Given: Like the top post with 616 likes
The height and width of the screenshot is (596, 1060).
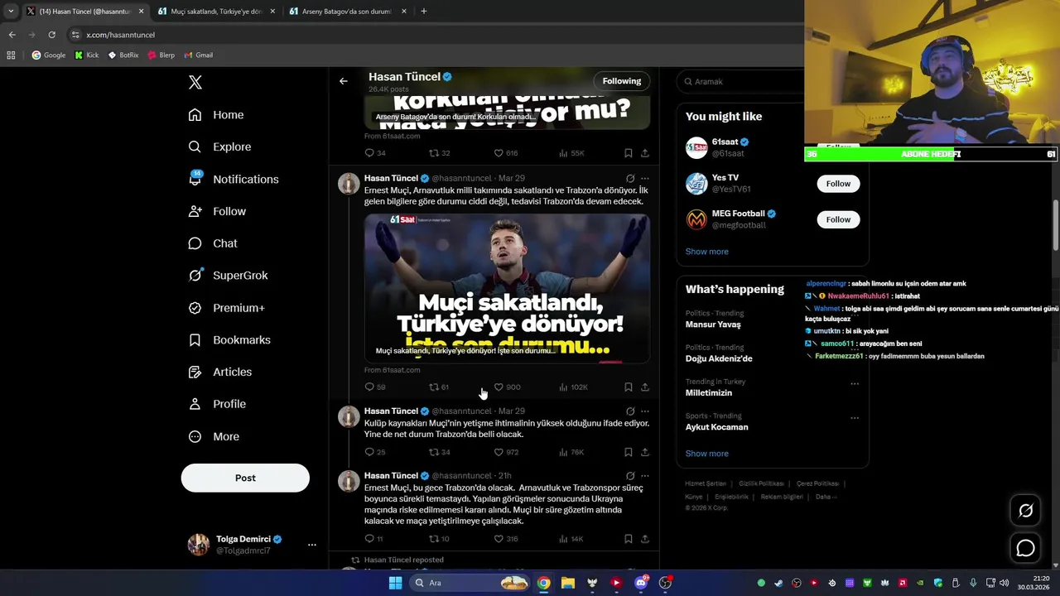Looking at the screenshot, I should point(506,153).
